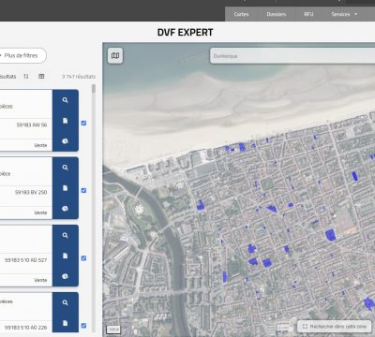Click Vente label on 59183 AW 56 card
Screen dimensions: 375x337
pos(40,145)
